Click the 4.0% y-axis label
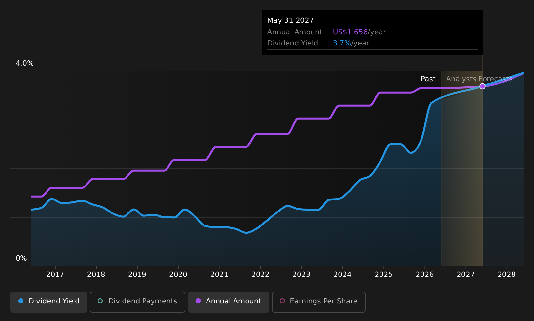Image resolution: width=534 pixels, height=321 pixels. click(x=25, y=63)
